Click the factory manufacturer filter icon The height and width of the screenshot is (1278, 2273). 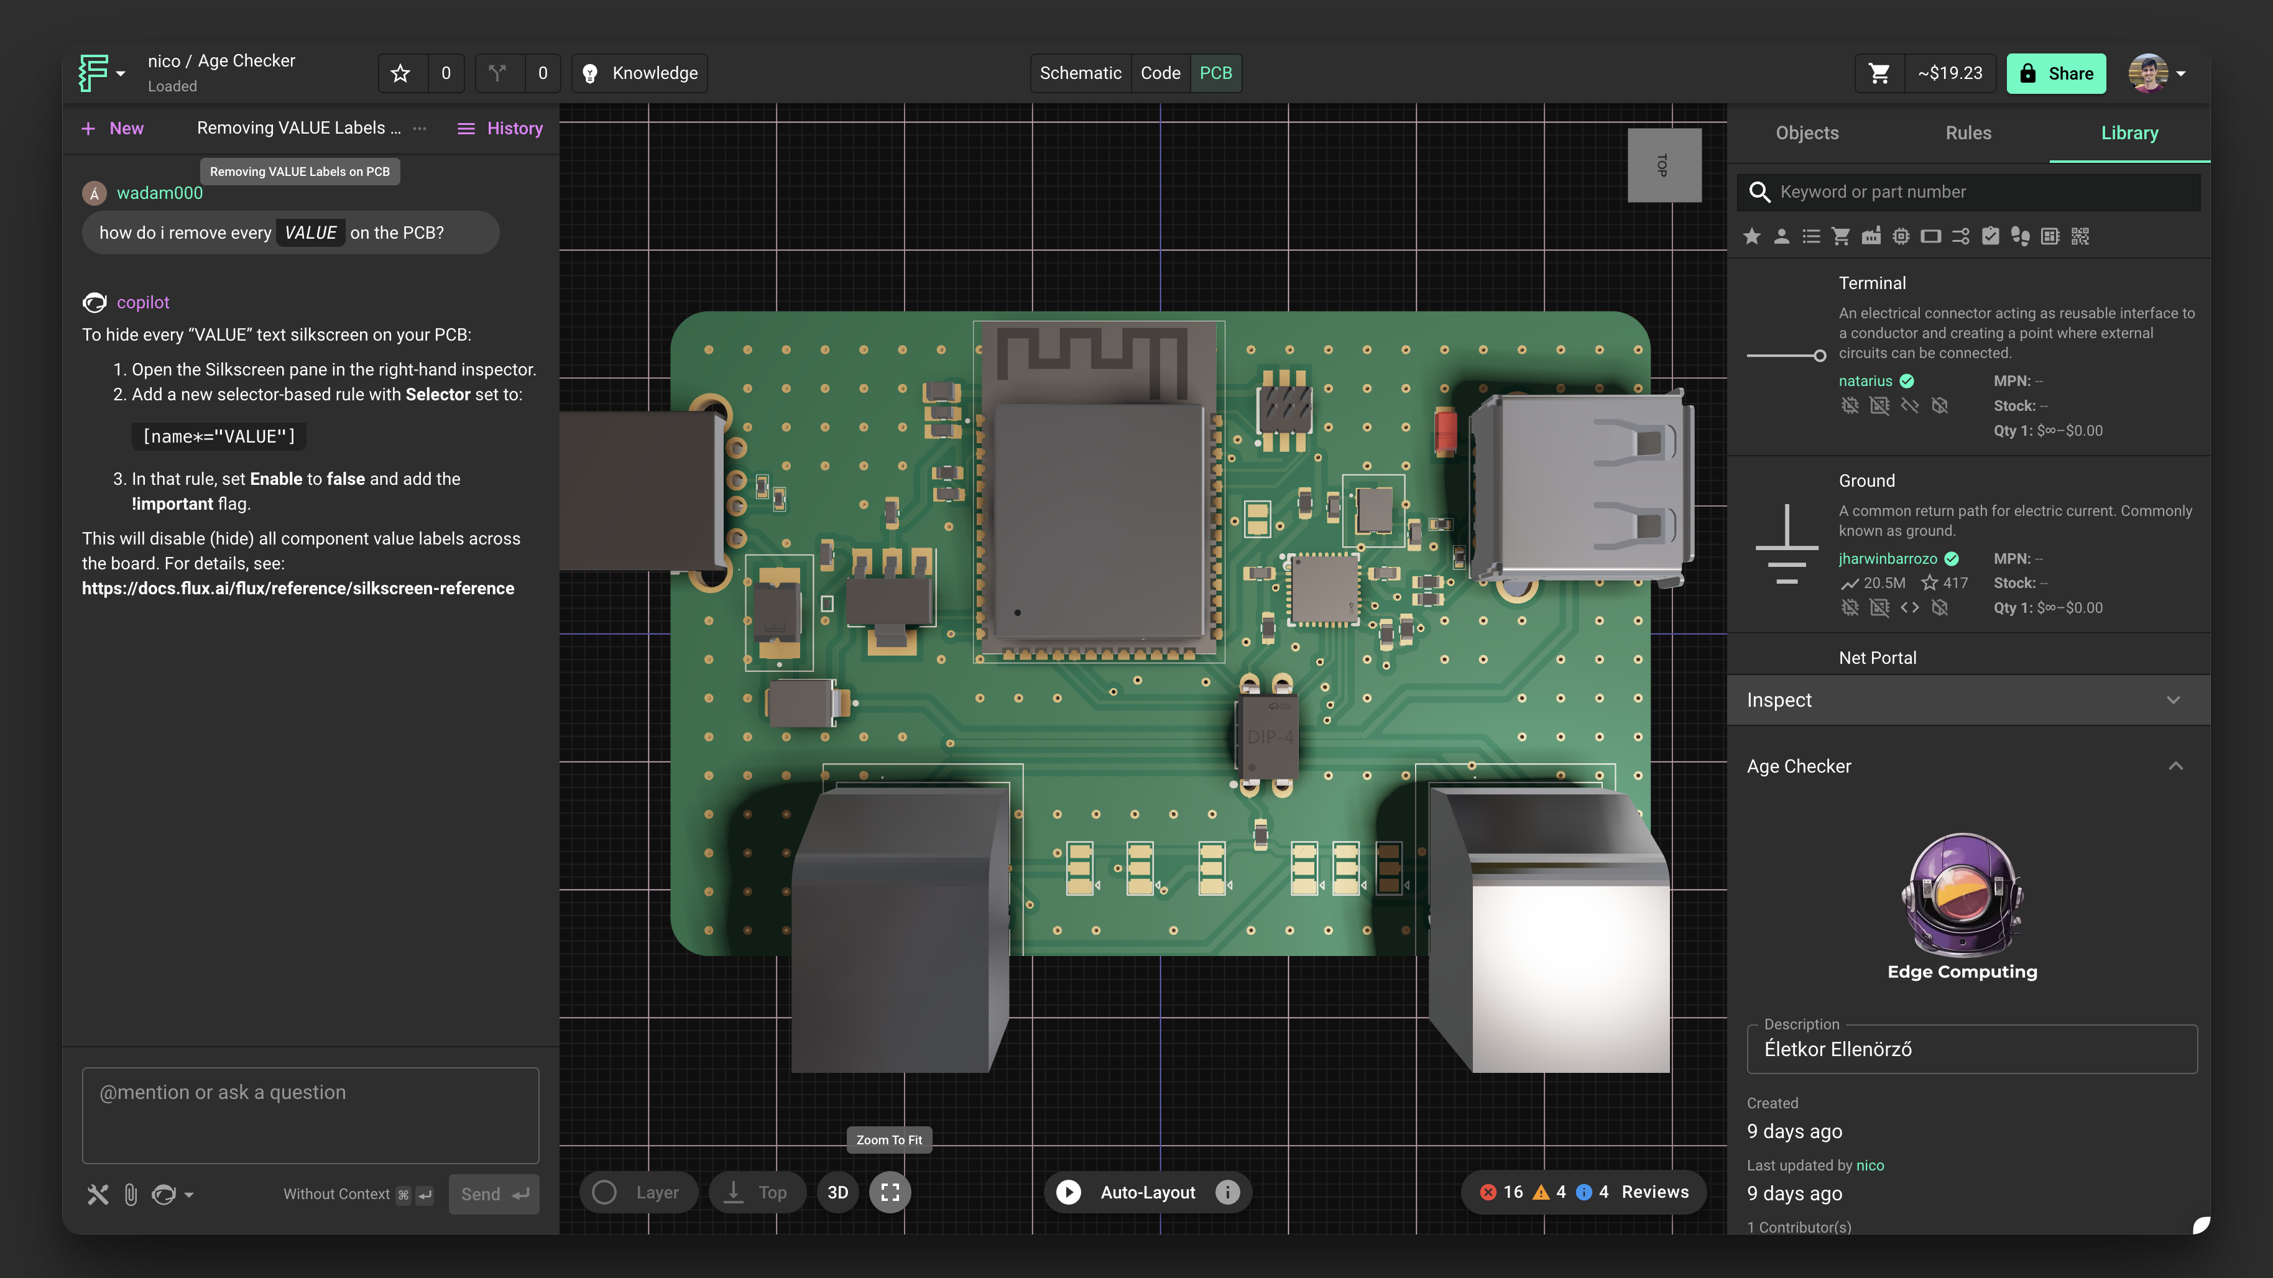click(x=1871, y=236)
